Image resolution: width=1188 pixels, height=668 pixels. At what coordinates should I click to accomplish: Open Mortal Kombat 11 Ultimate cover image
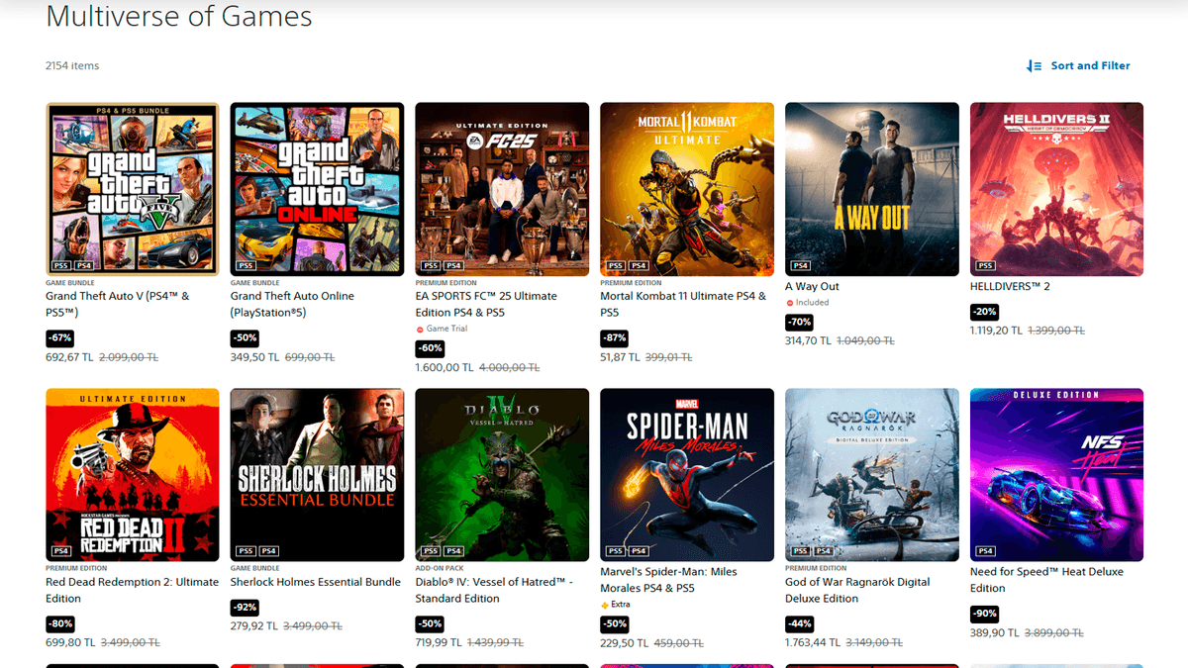click(687, 188)
